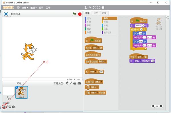Paint a new backdrop
This screenshot has width=171, height=113.
7,106
